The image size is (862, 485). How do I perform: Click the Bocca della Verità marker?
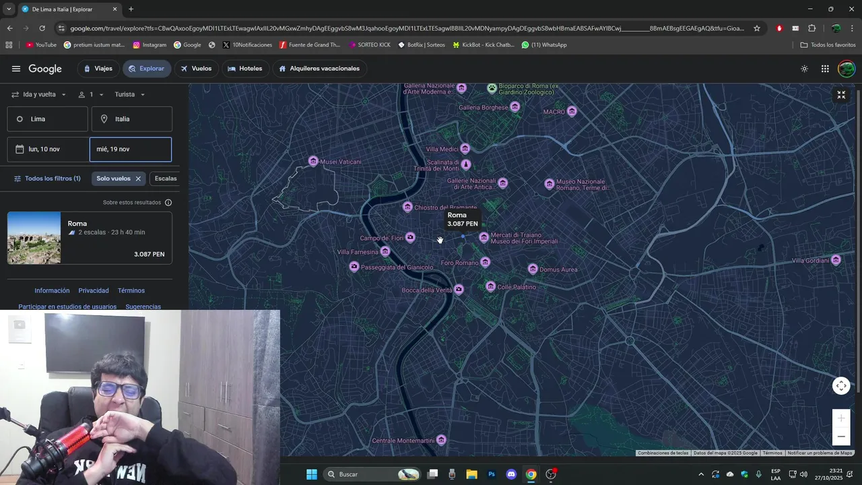click(459, 290)
